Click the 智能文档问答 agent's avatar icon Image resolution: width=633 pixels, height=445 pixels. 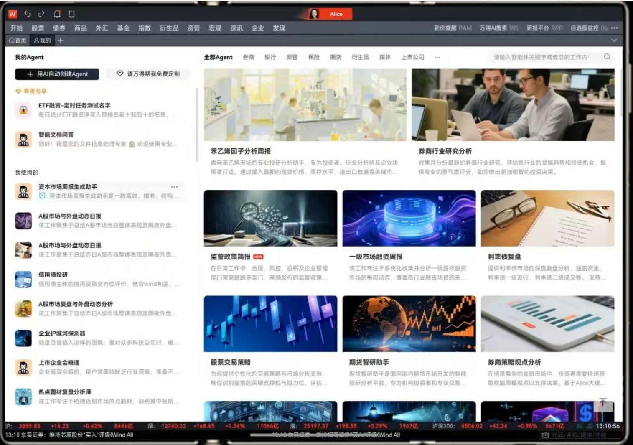(x=23, y=139)
